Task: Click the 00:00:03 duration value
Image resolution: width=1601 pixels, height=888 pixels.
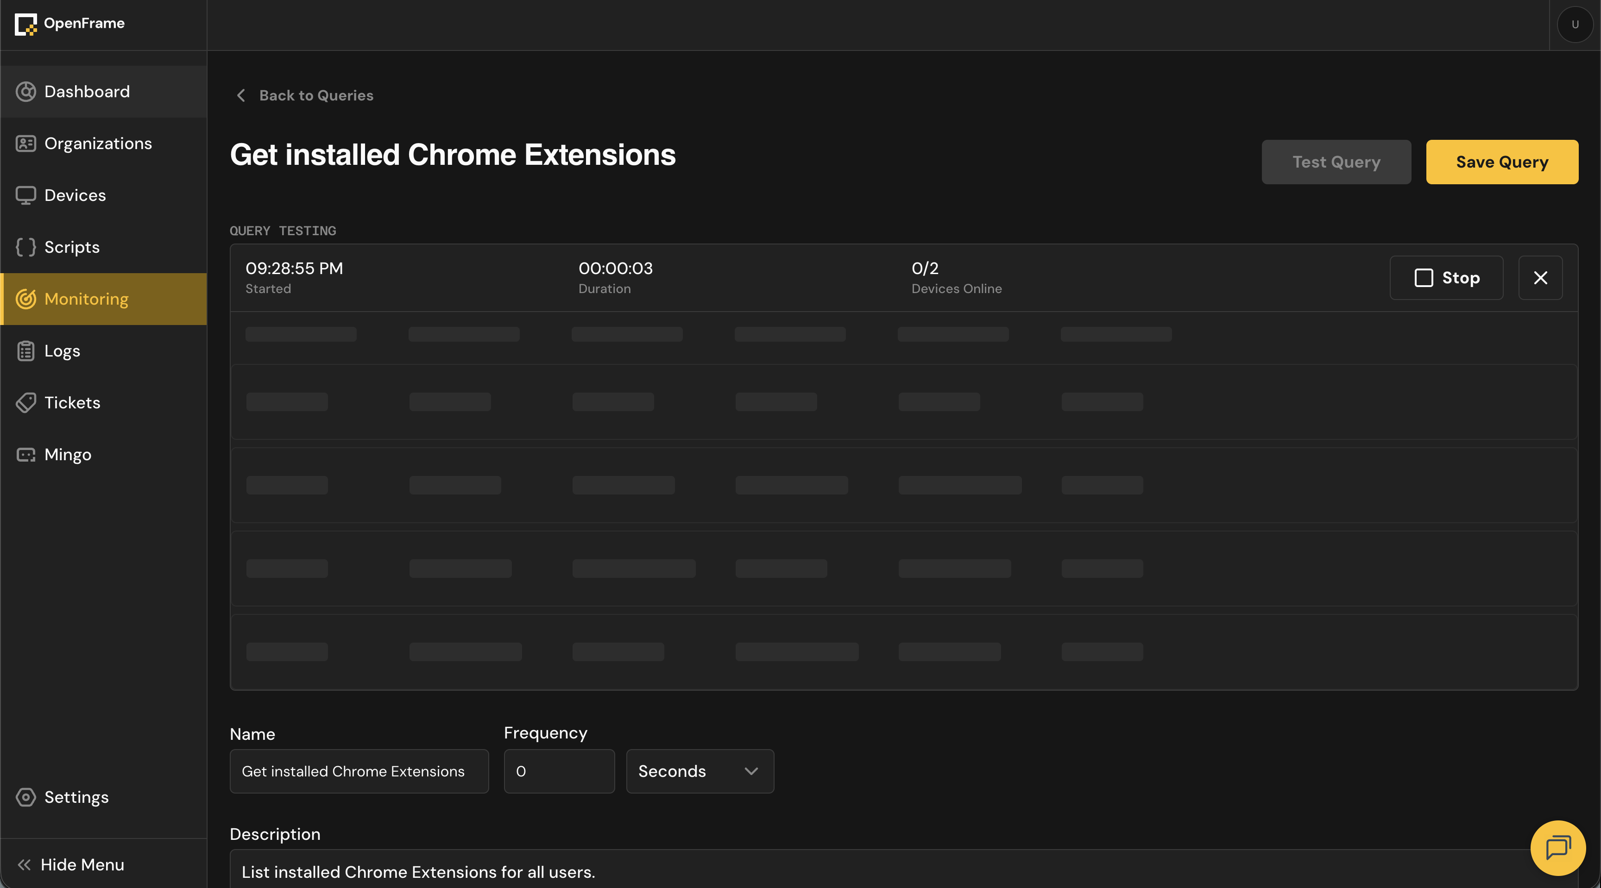Action: (615, 268)
